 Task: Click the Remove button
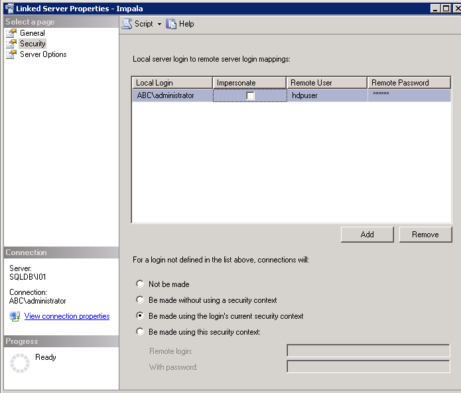click(425, 235)
